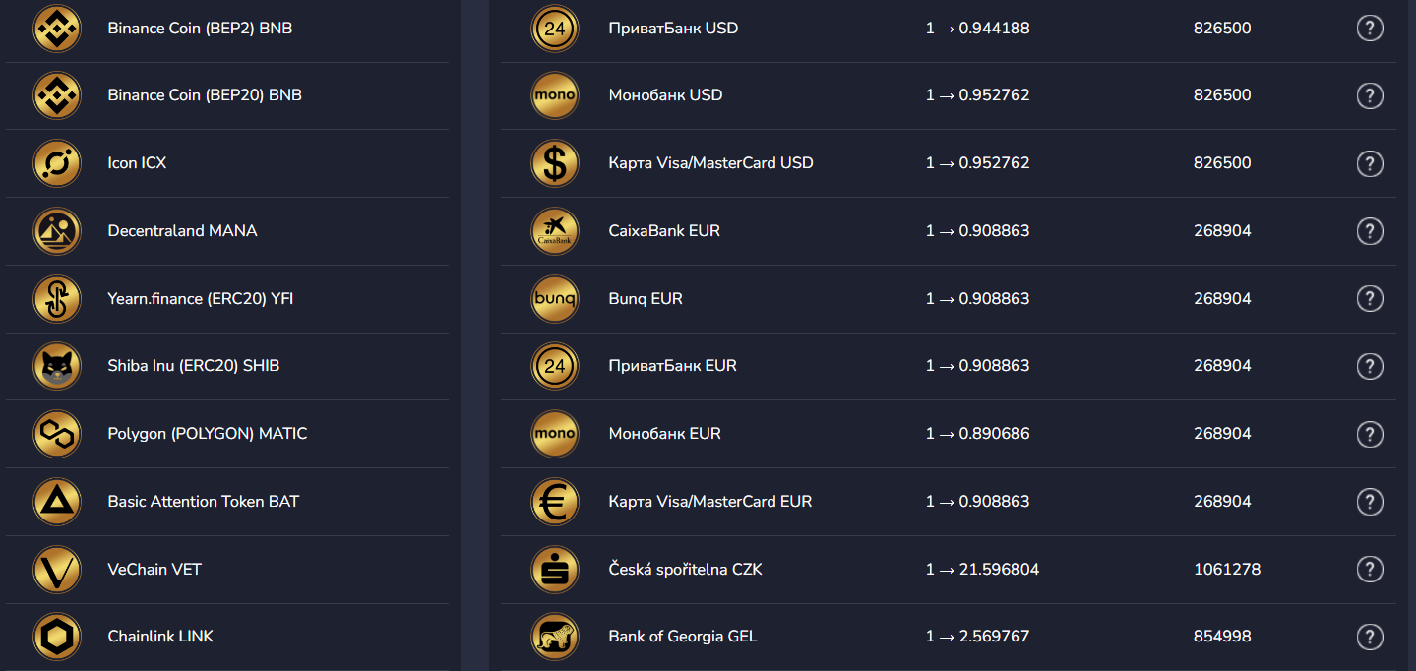
Task: Click rate 1 → 0.952762 in Монобанк USD row
Action: [977, 95]
